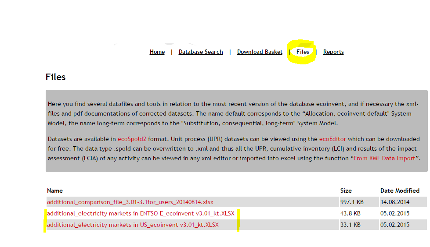The image size is (430, 247).
Task: Go to the Database Search page
Action: tap(201, 52)
